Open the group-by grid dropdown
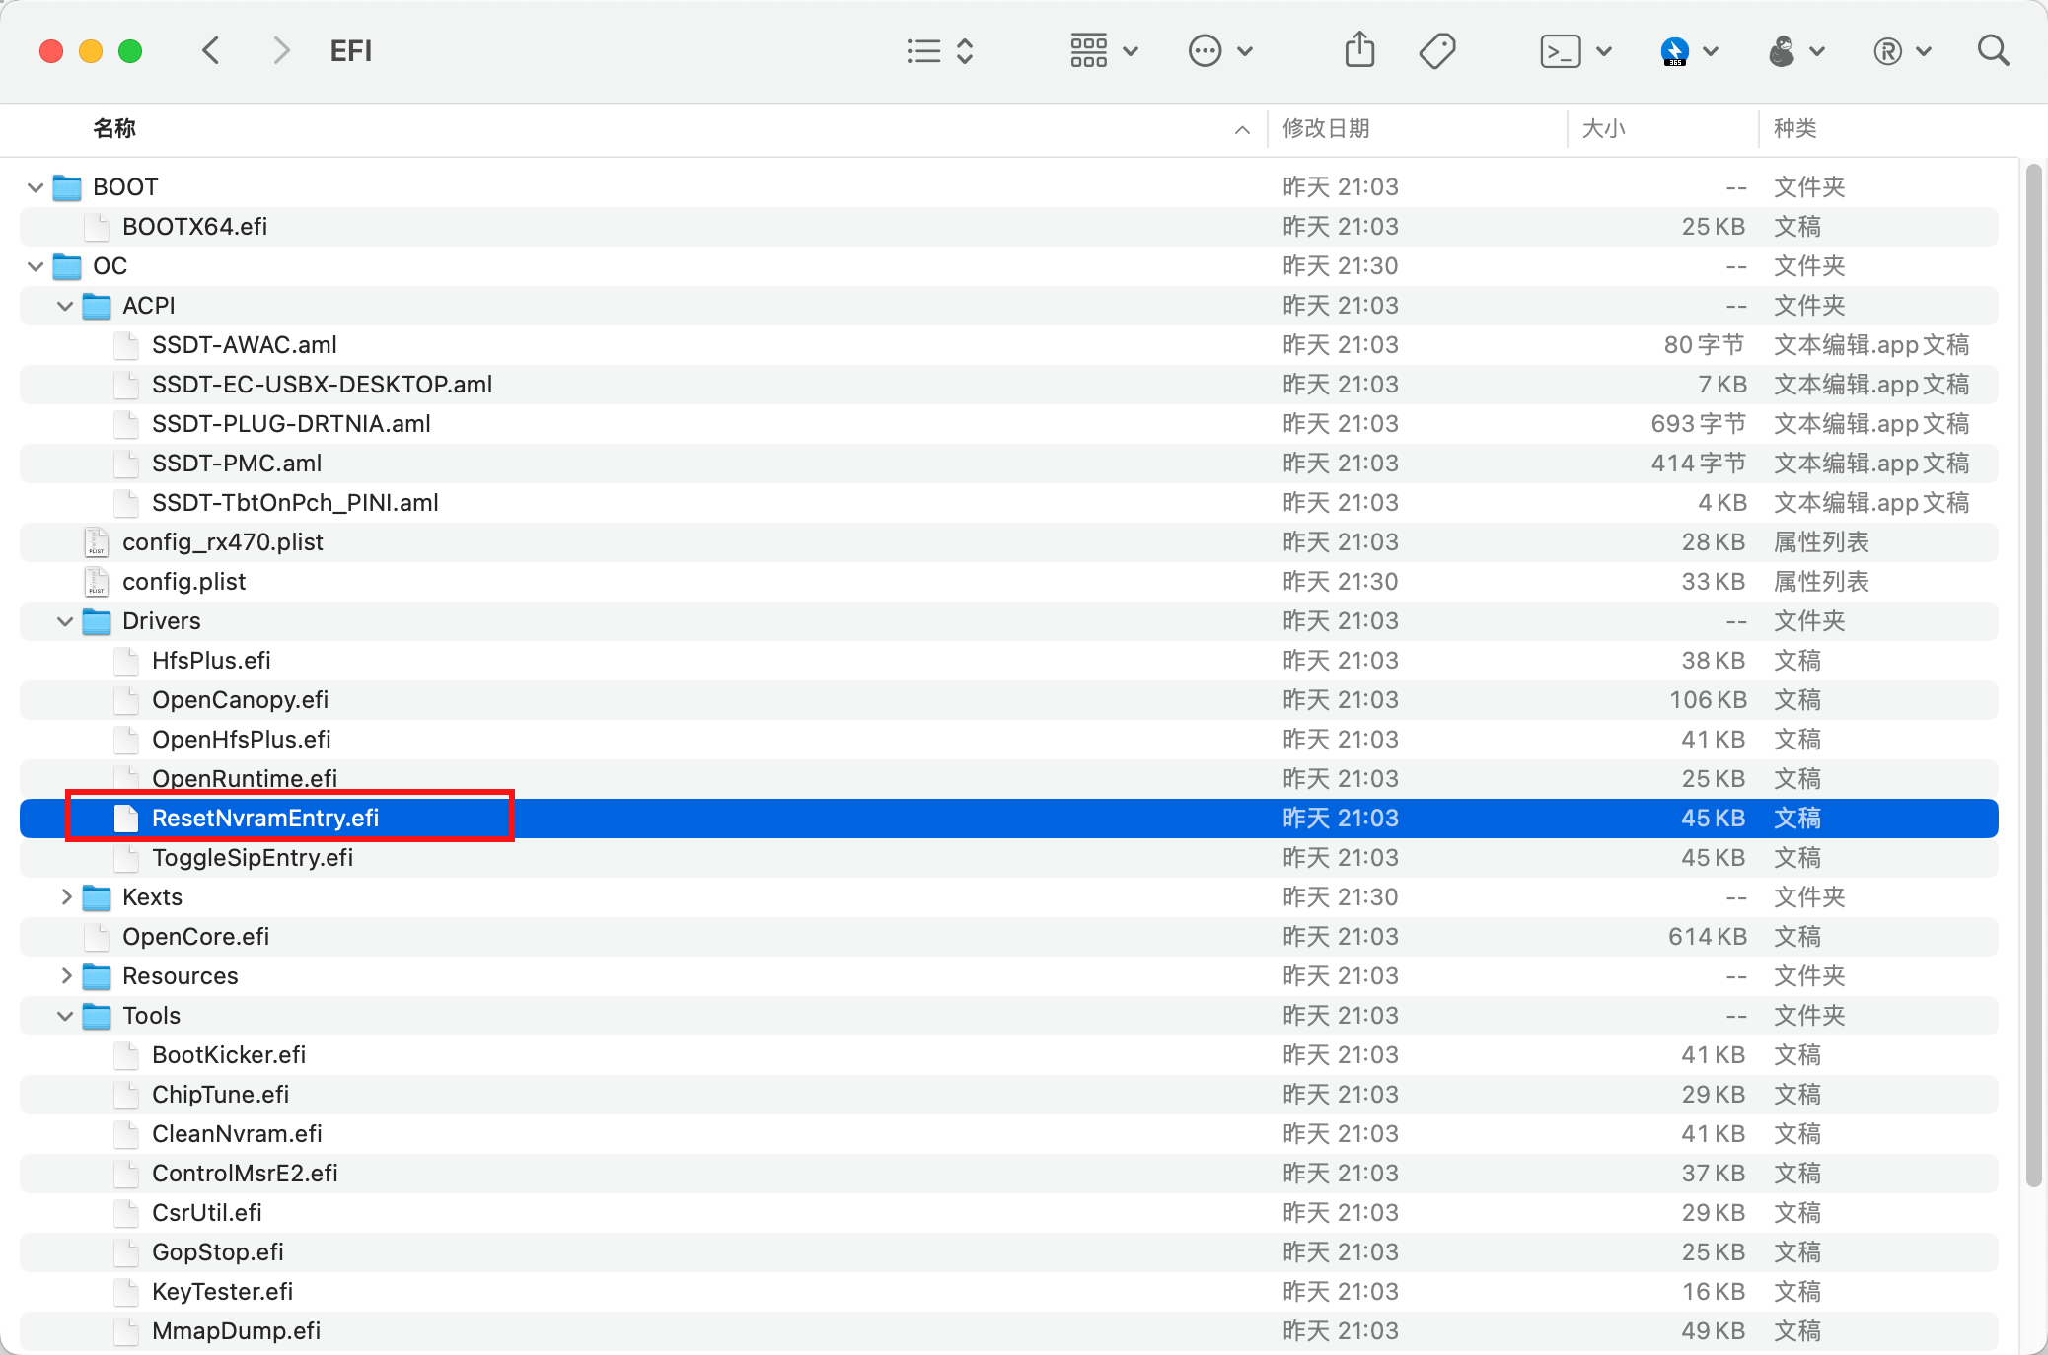The image size is (2048, 1355). [1104, 51]
